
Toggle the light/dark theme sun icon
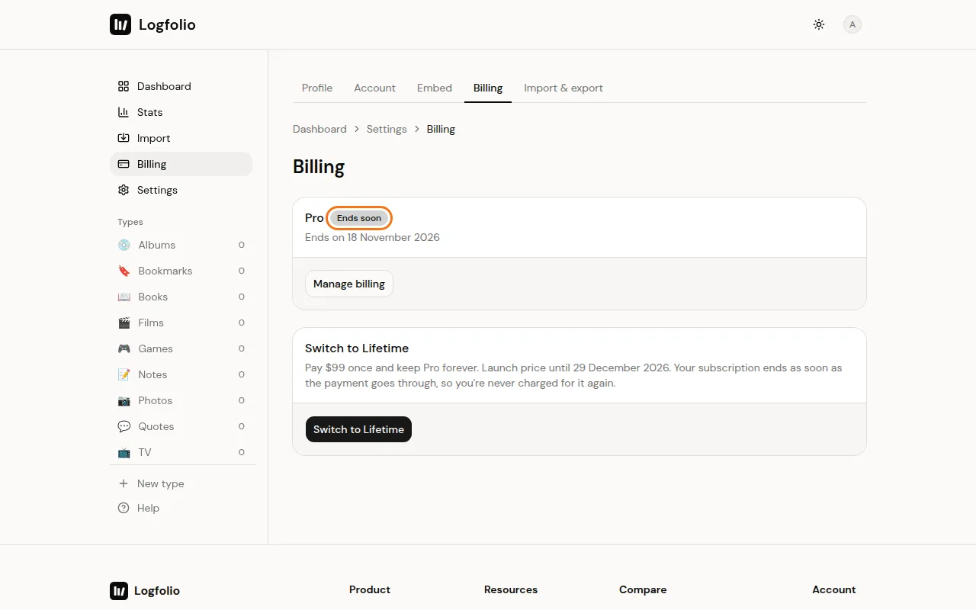(819, 24)
